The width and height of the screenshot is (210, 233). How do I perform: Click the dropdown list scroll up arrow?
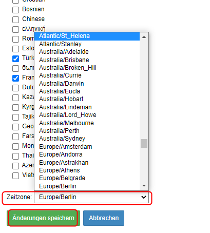point(144,37)
